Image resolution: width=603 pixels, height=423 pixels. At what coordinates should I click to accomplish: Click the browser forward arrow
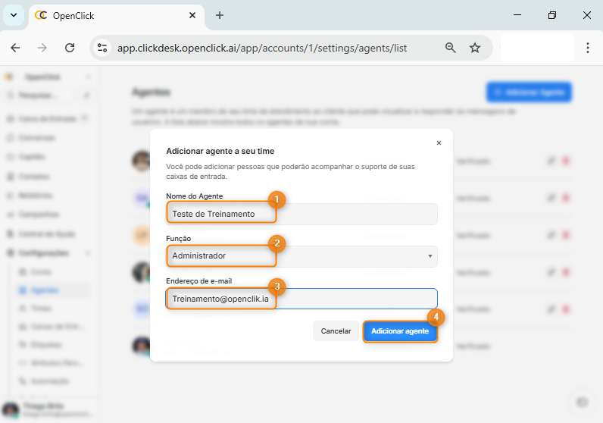pyautogui.click(x=42, y=48)
